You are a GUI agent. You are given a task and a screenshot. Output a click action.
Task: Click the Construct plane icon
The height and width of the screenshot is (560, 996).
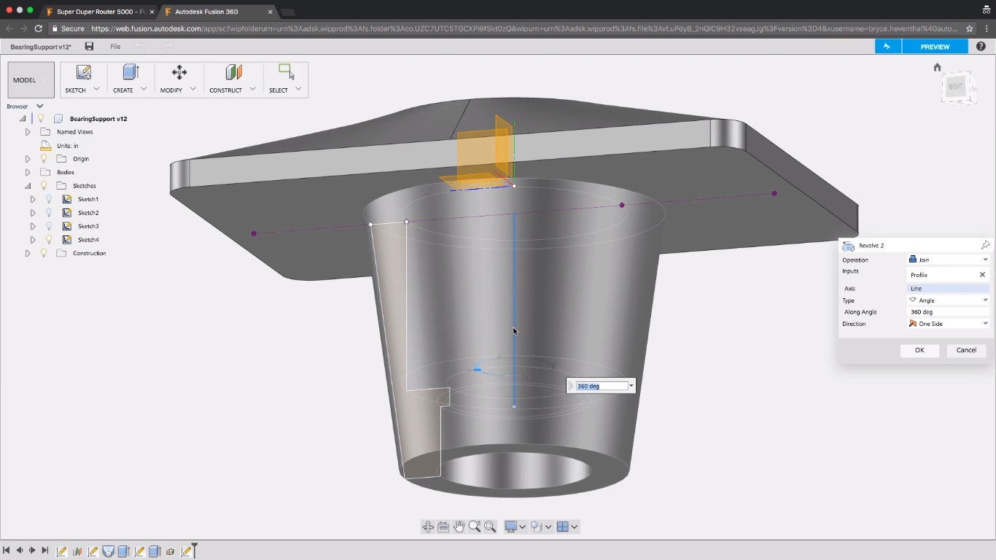[233, 73]
